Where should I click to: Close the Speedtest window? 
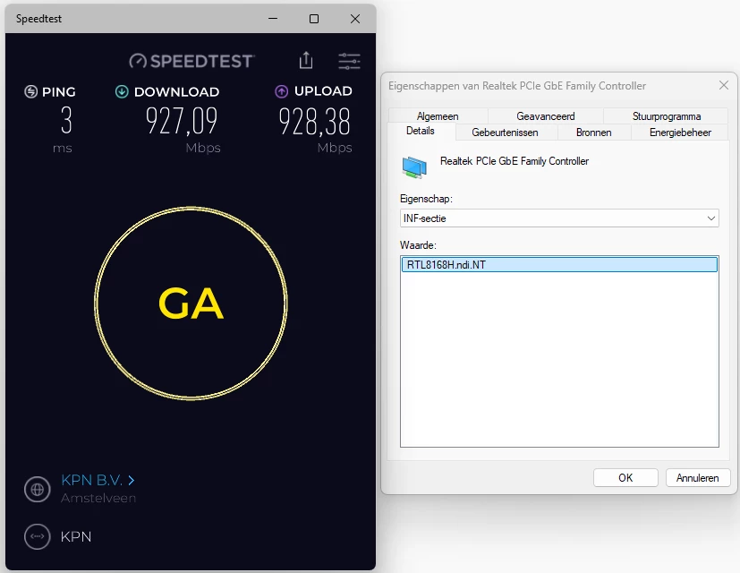coord(355,19)
